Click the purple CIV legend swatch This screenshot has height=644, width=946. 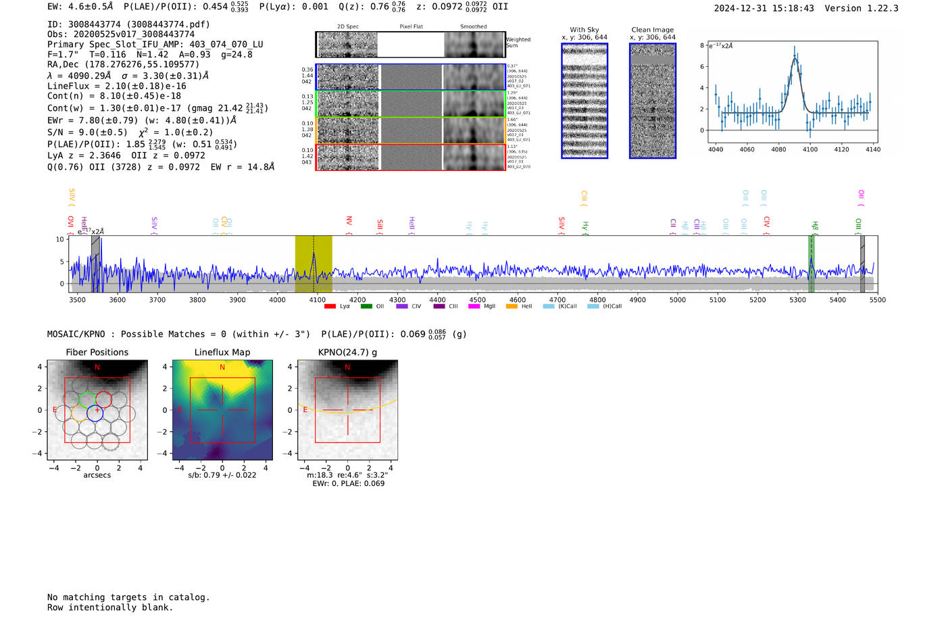pos(402,306)
